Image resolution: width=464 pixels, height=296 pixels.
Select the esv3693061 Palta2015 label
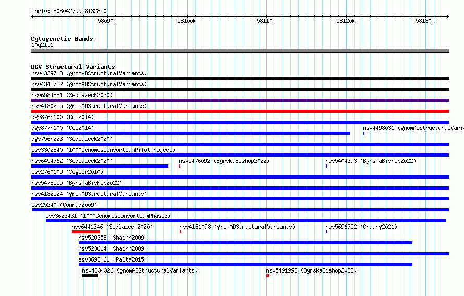(113, 259)
